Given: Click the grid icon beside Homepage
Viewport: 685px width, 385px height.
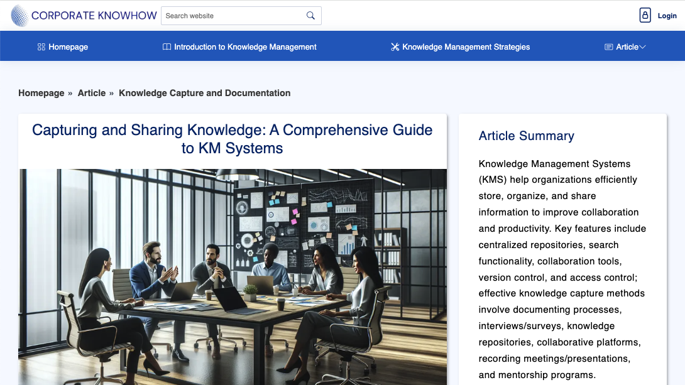Looking at the screenshot, I should (40, 46).
